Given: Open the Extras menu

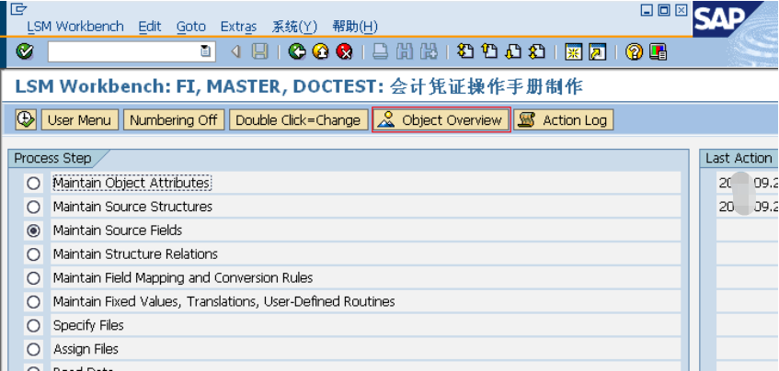Looking at the screenshot, I should click(239, 27).
